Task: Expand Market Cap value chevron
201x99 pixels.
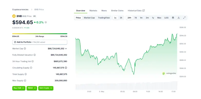Action: (66, 48)
